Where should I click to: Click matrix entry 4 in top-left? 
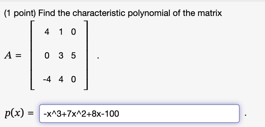tap(47, 32)
